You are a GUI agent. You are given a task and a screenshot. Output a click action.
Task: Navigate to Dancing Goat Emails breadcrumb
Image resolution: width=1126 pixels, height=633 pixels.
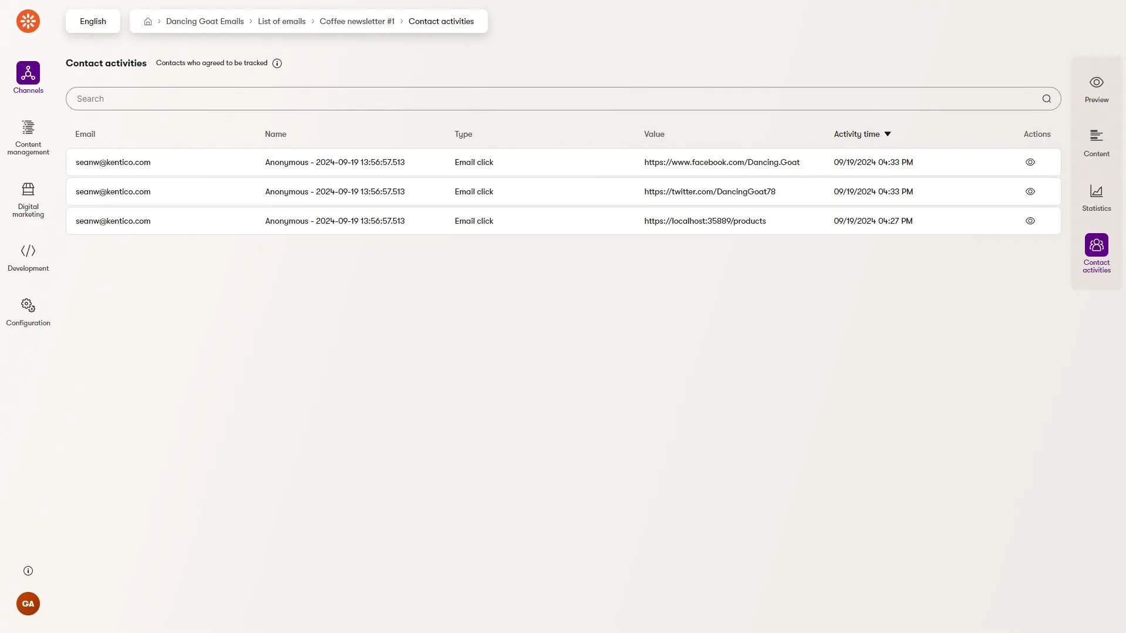[x=205, y=21]
